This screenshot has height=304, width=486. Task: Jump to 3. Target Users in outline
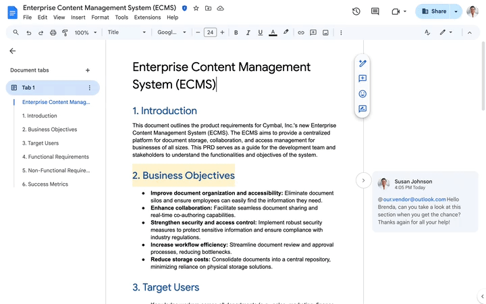(x=40, y=143)
